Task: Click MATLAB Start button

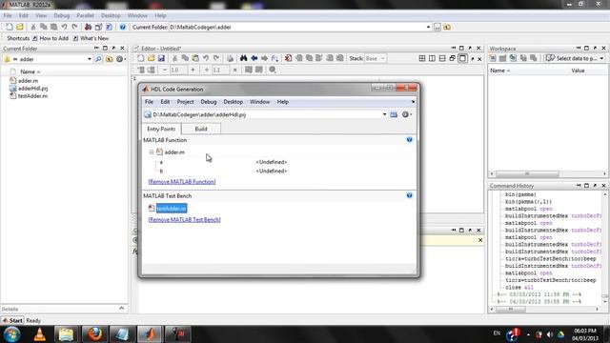Action: click(12, 320)
